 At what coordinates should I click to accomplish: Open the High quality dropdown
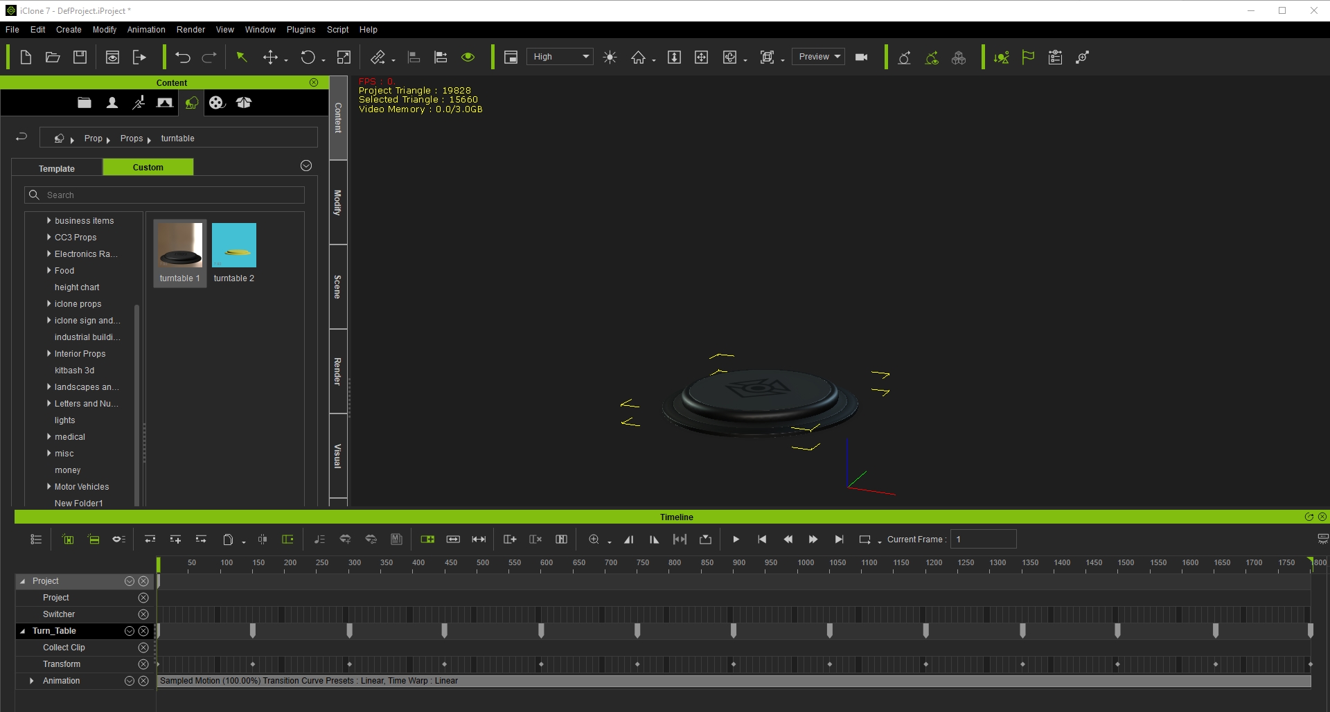560,57
